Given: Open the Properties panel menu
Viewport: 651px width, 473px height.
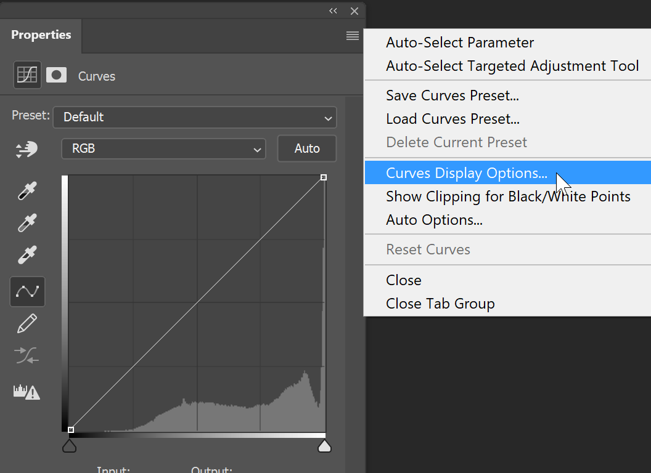Looking at the screenshot, I should point(352,36).
